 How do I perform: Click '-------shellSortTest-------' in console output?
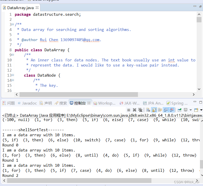click(33, 130)
